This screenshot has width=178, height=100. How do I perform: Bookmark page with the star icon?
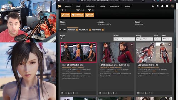click(143, 1)
